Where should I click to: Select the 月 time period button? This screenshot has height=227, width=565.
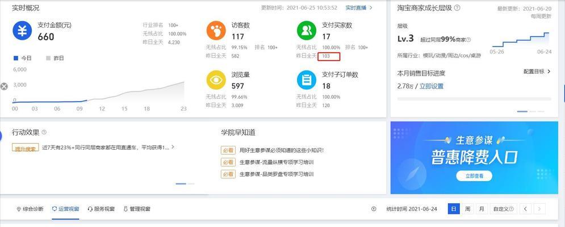pos(482,209)
